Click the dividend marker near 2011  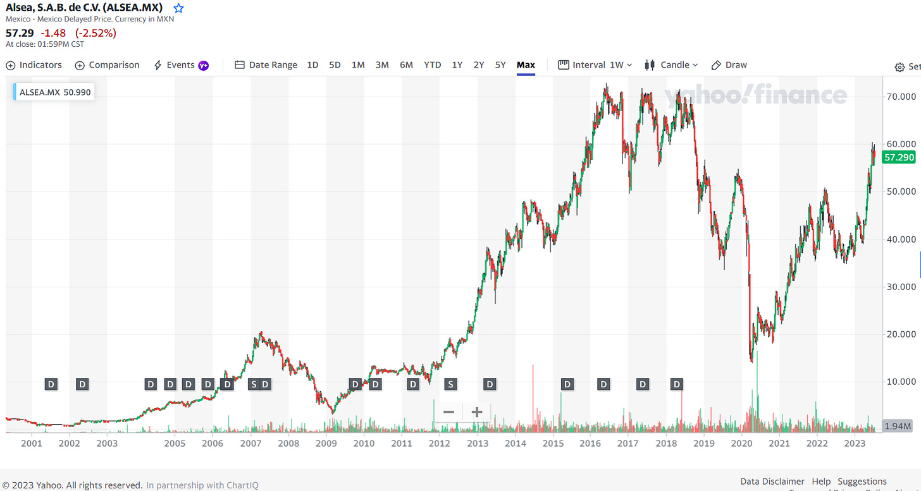pos(412,384)
